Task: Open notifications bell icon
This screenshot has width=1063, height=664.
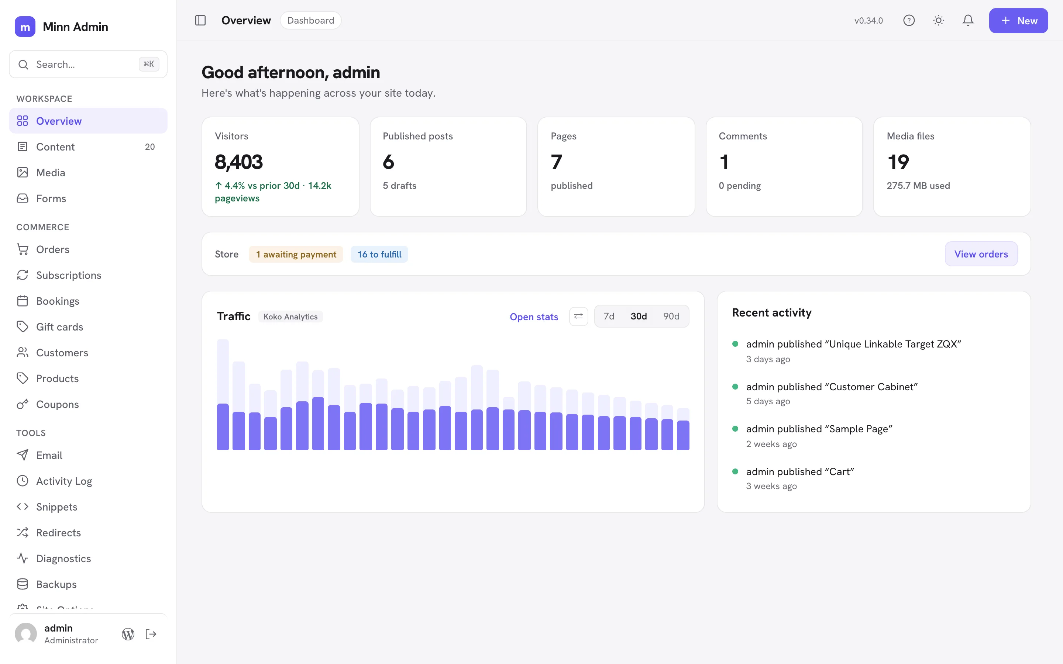Action: (x=968, y=21)
